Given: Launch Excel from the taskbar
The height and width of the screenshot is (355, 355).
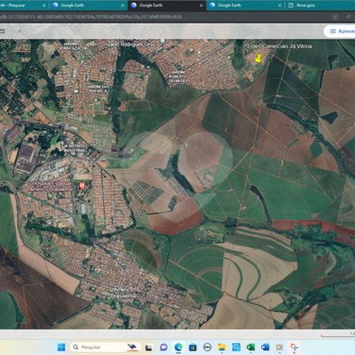Looking at the screenshot, I should [251, 347].
